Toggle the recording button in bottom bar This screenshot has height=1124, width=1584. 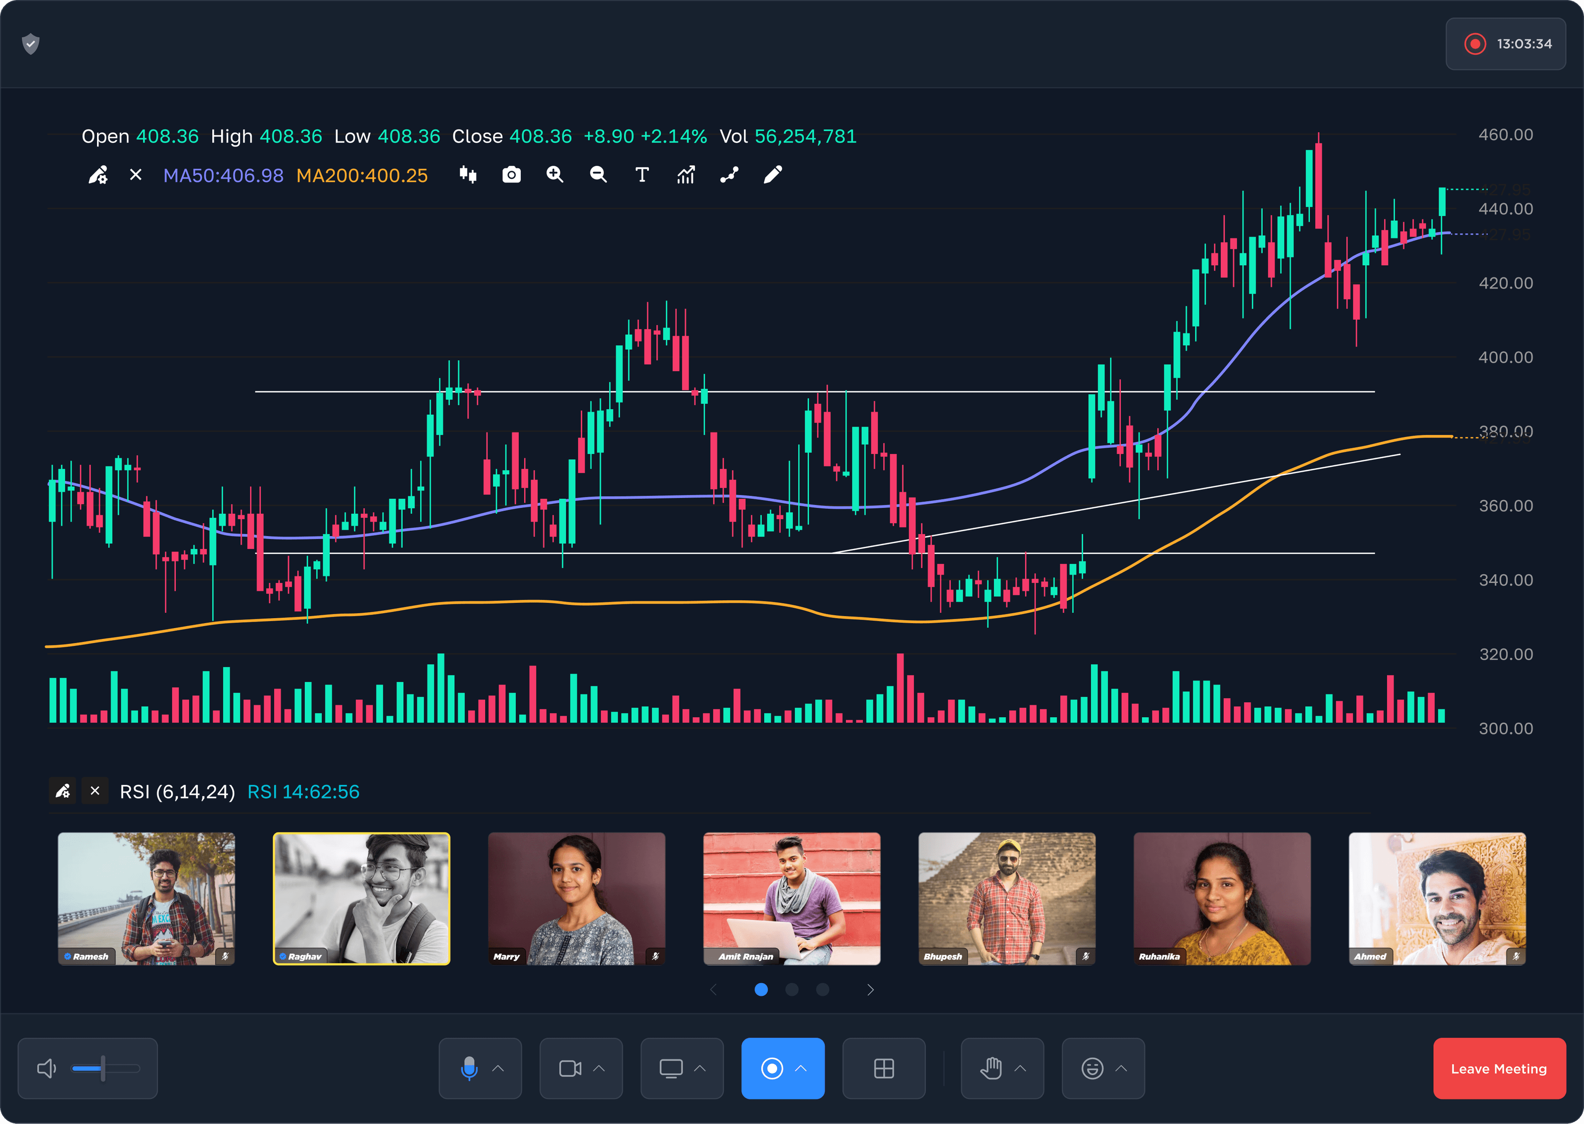pyautogui.click(x=772, y=1068)
